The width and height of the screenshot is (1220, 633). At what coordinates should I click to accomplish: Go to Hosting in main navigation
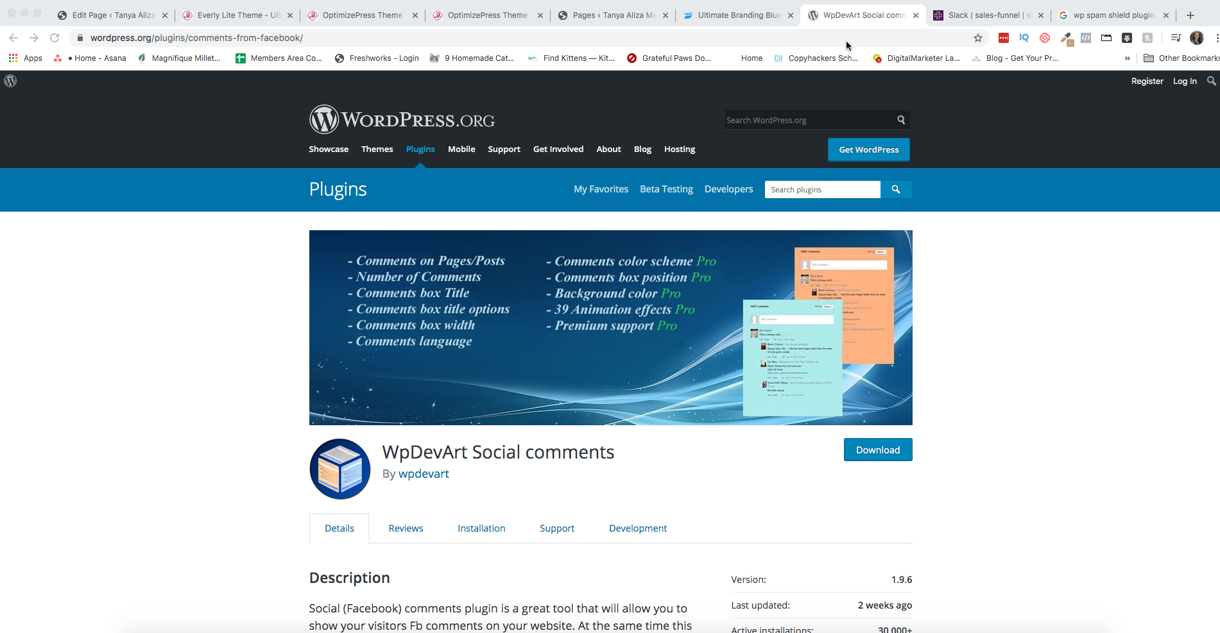coord(680,149)
